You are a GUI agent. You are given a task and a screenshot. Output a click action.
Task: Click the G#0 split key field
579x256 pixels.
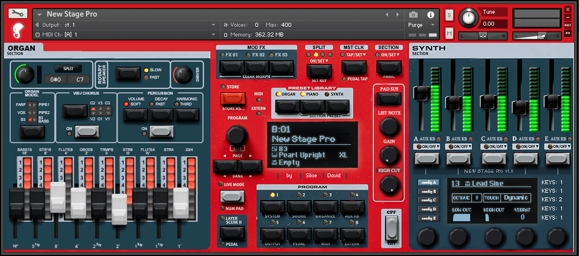[x=56, y=79]
